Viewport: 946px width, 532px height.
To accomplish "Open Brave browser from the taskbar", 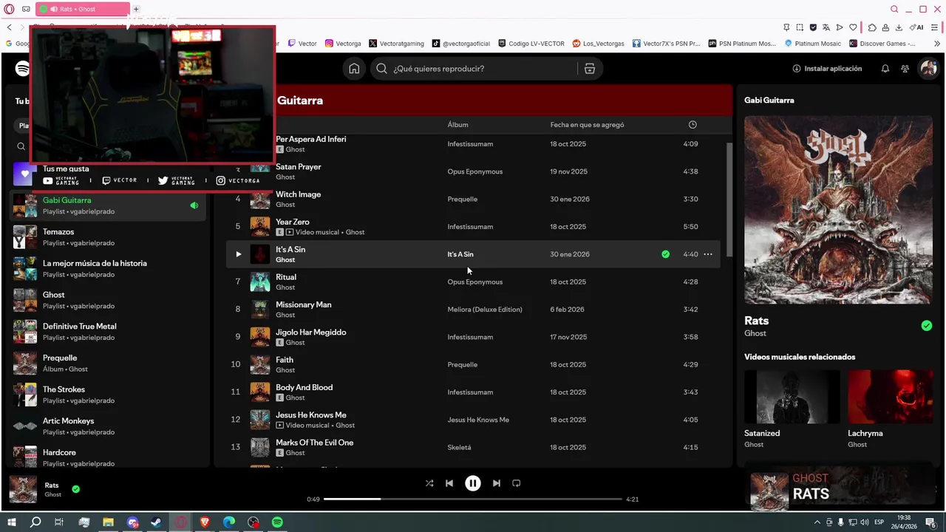I will (205, 522).
